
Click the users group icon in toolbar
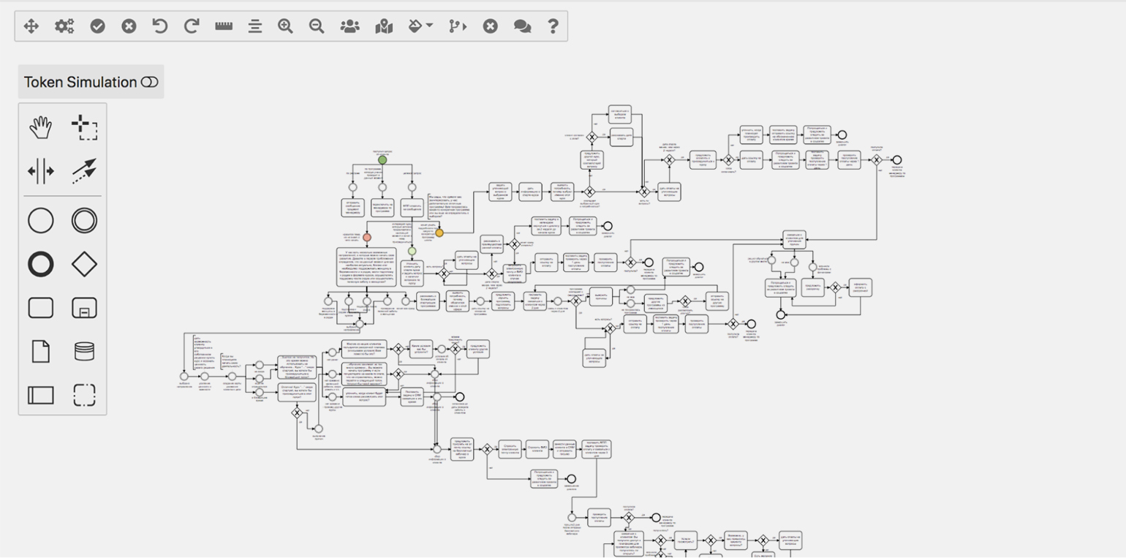coord(350,26)
